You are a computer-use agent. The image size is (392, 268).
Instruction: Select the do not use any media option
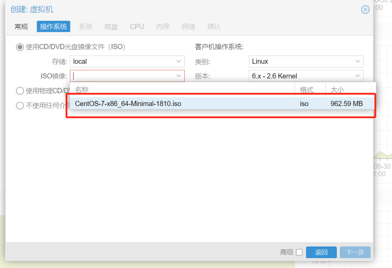[20, 106]
